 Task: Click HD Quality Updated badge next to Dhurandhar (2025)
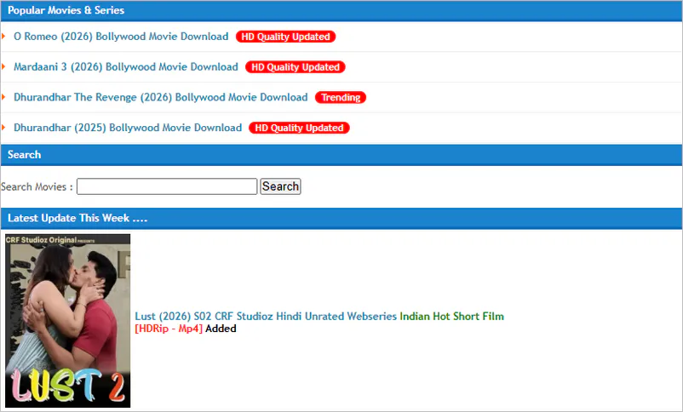[299, 128]
